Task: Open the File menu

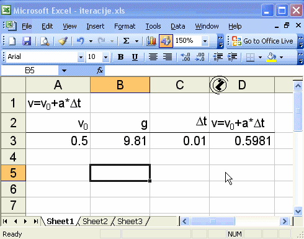Action: [x=27, y=26]
